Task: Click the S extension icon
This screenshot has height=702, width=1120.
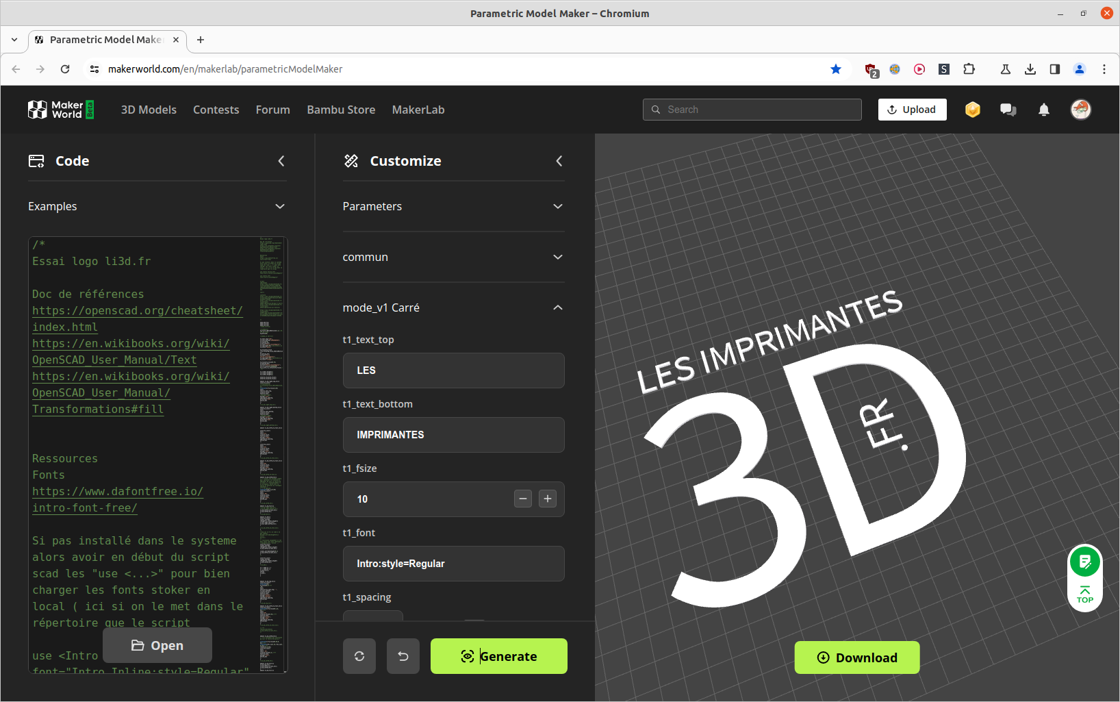Action: coord(944,69)
